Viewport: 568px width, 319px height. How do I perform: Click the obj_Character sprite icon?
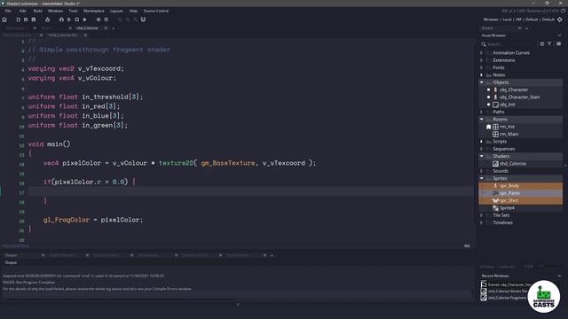coord(495,89)
